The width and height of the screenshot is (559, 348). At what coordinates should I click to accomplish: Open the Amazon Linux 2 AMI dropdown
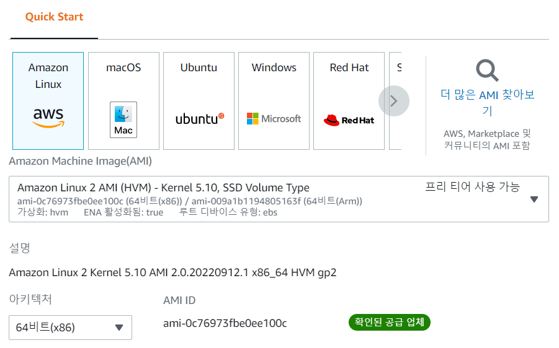point(279,199)
